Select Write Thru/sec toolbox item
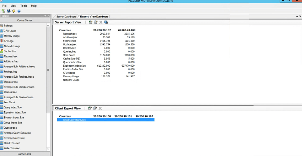Screen dimensions: 302x156 12,148
